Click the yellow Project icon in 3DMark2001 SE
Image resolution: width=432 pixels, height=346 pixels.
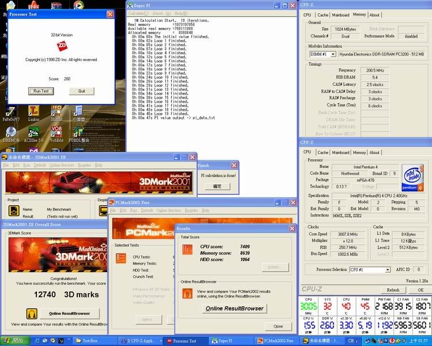tap(14, 210)
